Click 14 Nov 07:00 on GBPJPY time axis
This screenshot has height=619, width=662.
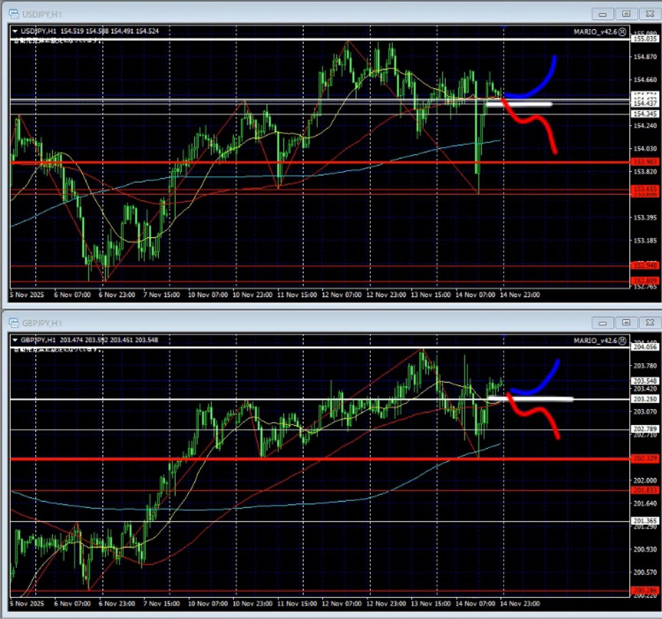tap(475, 604)
